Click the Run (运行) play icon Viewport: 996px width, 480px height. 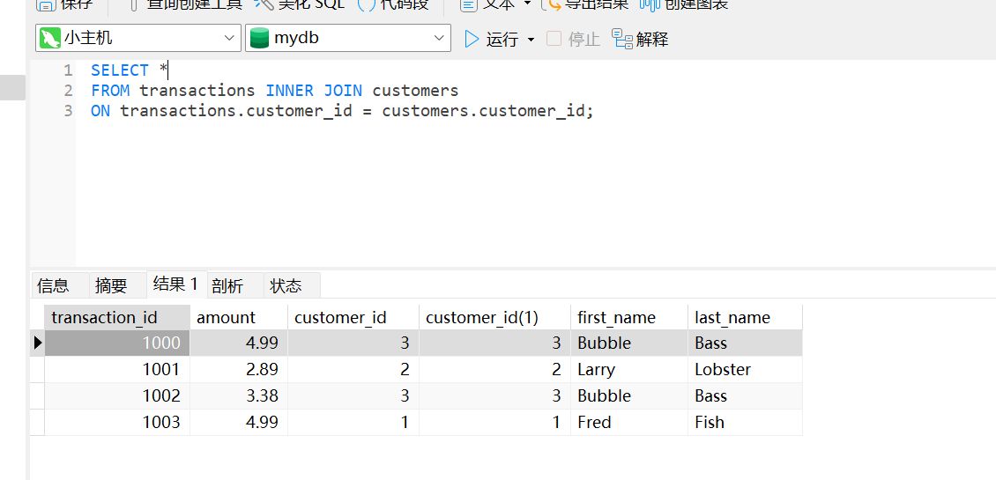pyautogui.click(x=472, y=39)
